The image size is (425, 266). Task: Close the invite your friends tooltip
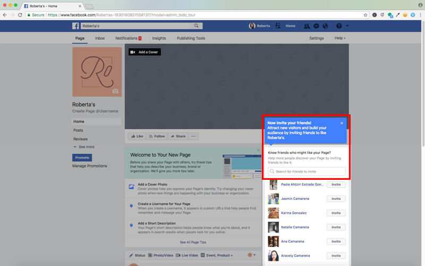(x=342, y=123)
